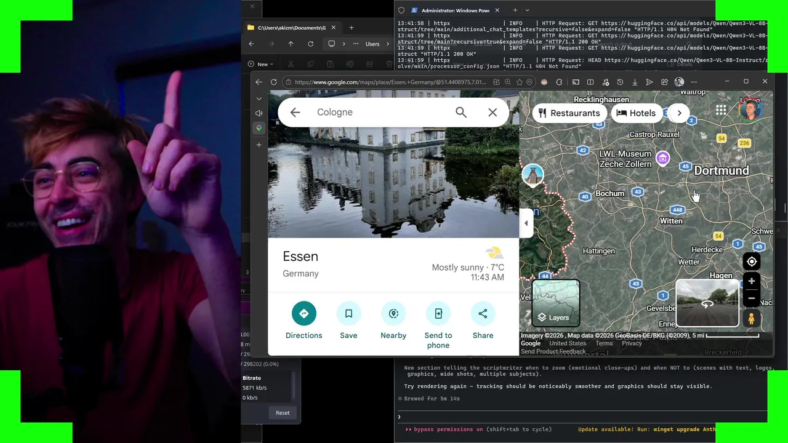Click Users breadcrumb in File Explorer

[372, 44]
